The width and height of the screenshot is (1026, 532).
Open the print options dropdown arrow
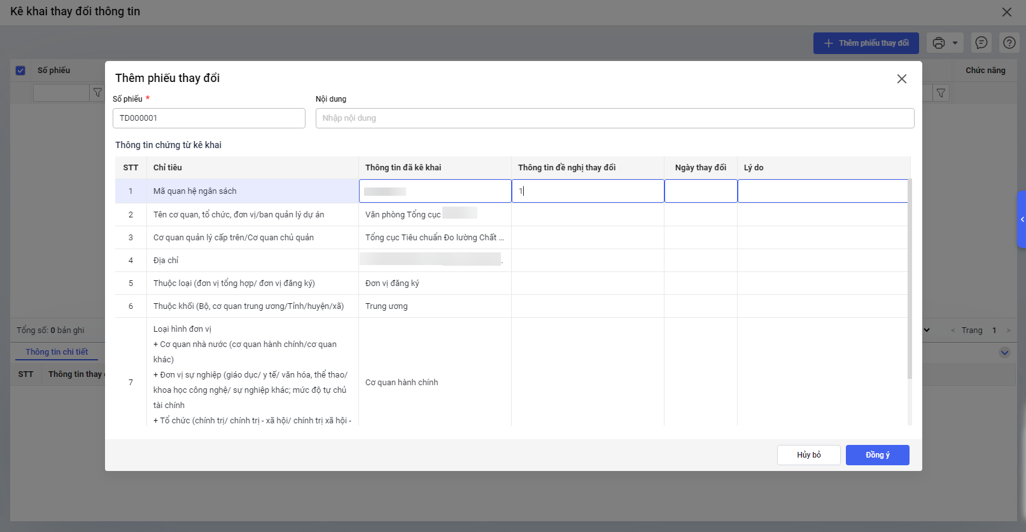point(955,43)
